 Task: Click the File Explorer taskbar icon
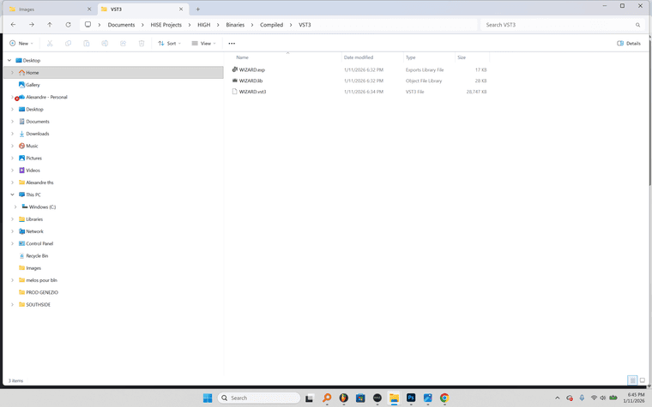tap(394, 398)
